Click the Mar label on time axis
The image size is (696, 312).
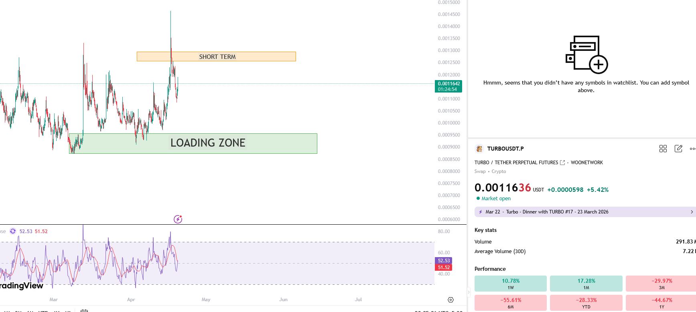point(54,300)
